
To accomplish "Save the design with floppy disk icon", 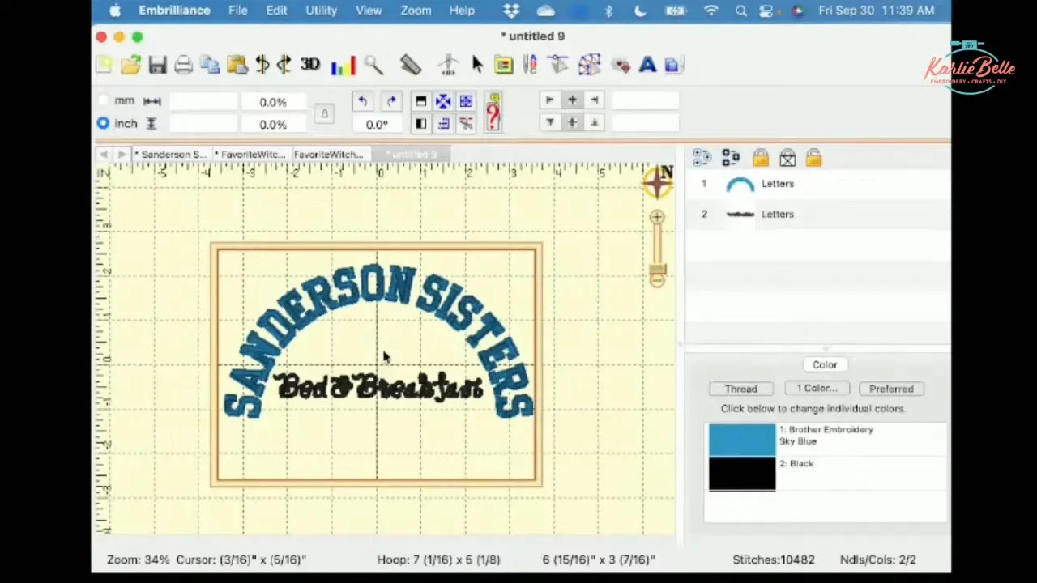I will [x=157, y=66].
